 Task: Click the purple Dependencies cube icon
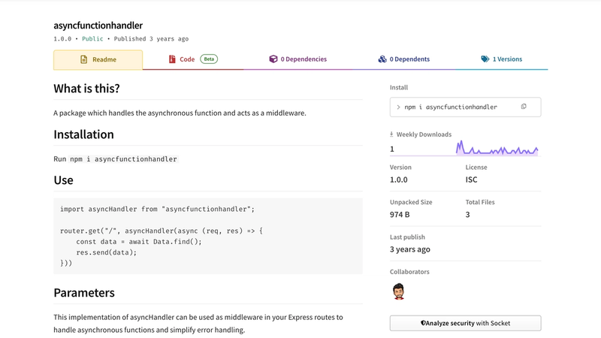[273, 59]
